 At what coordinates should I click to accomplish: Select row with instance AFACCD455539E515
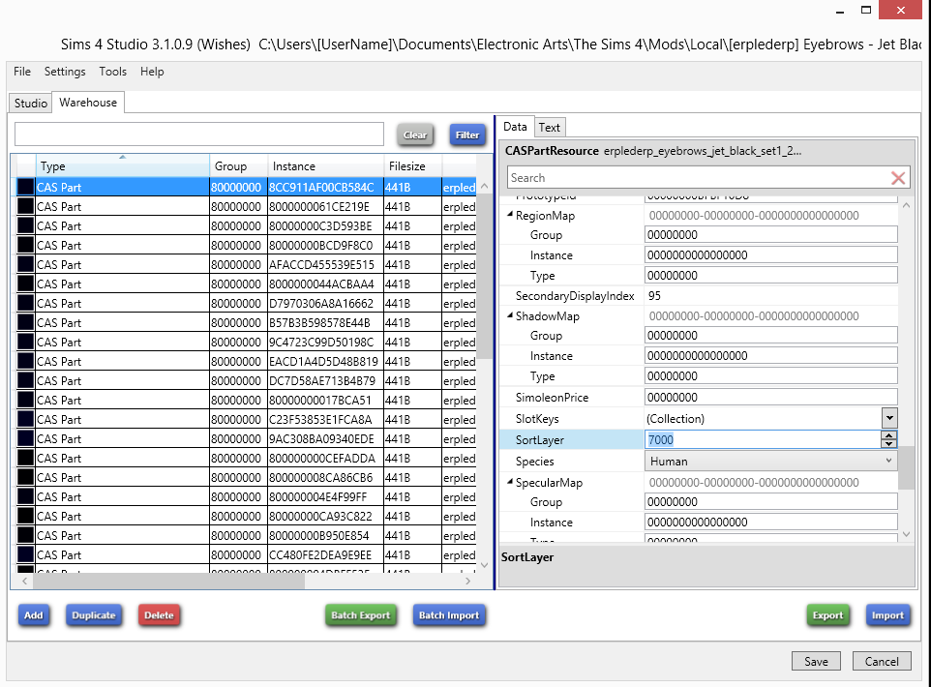click(246, 265)
